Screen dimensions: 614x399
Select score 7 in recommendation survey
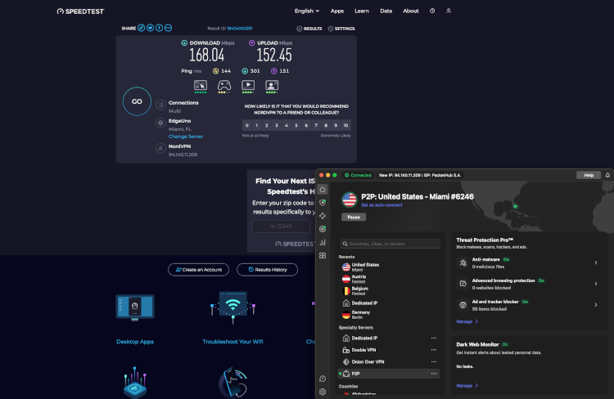pos(316,125)
